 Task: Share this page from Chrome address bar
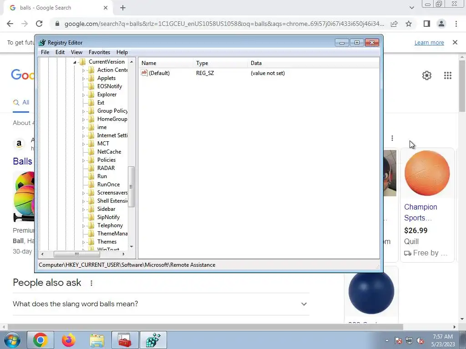coord(394,24)
